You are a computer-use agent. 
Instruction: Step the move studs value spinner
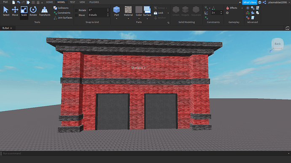(108, 15)
